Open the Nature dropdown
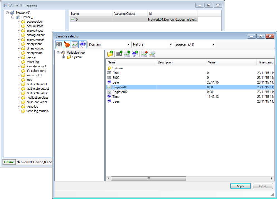The width and height of the screenshot is (277, 199). (x=159, y=45)
